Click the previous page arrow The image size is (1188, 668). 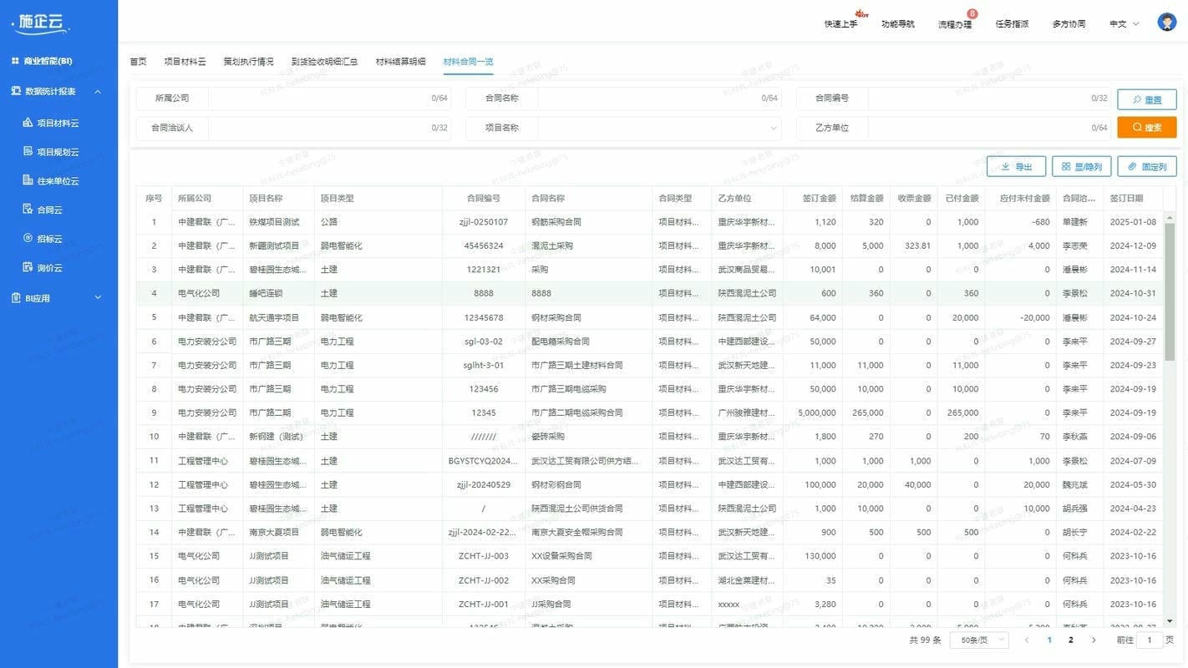click(x=1027, y=640)
